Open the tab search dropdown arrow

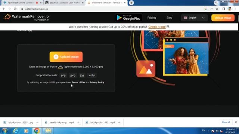(x=216, y=3)
